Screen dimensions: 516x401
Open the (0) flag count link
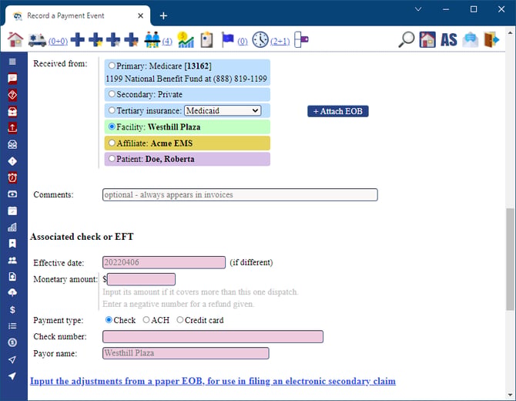(x=243, y=41)
